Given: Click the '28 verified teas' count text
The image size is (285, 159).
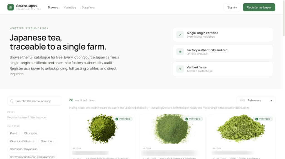Looking at the screenshot, I should click(x=82, y=100).
